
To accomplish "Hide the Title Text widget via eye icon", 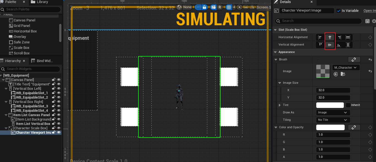I will coord(58,84).
